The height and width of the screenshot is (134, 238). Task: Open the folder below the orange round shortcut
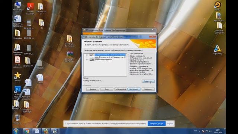point(218,17)
